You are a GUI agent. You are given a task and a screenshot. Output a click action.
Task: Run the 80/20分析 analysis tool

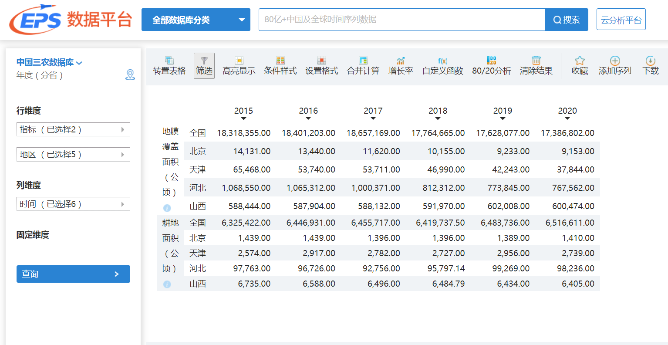coord(491,61)
